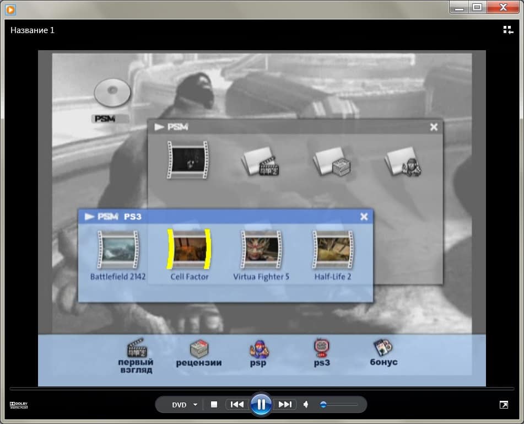Maximize the Media Player window
Screen dimensions: 524x424
(478, 7)
